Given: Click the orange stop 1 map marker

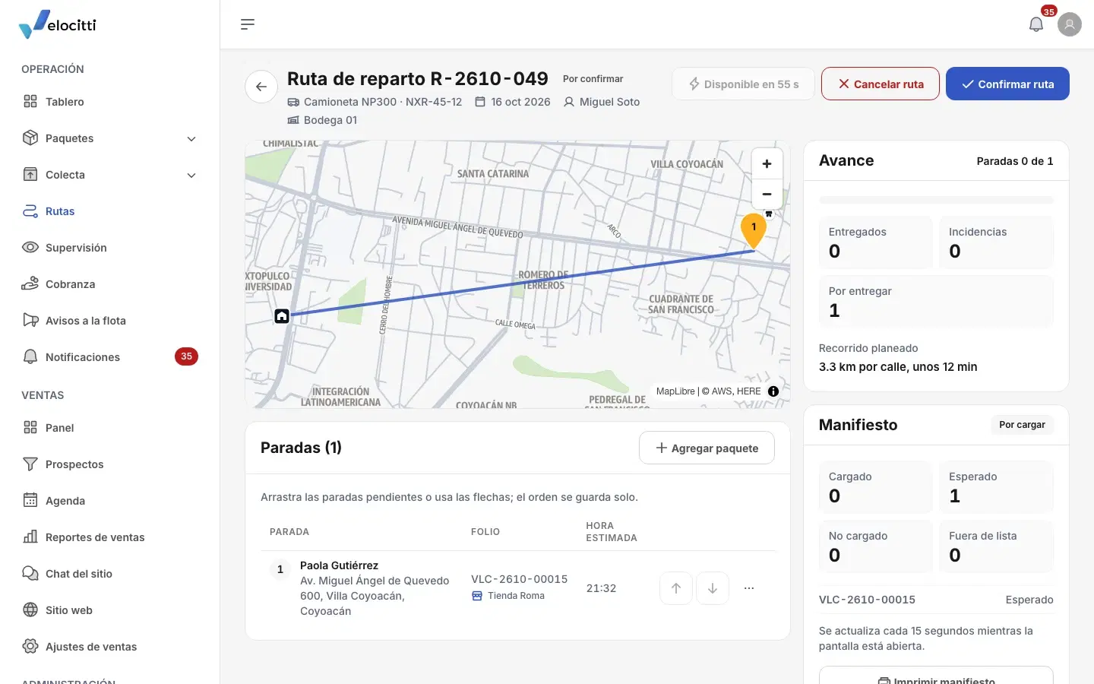Looking at the screenshot, I should click(754, 230).
